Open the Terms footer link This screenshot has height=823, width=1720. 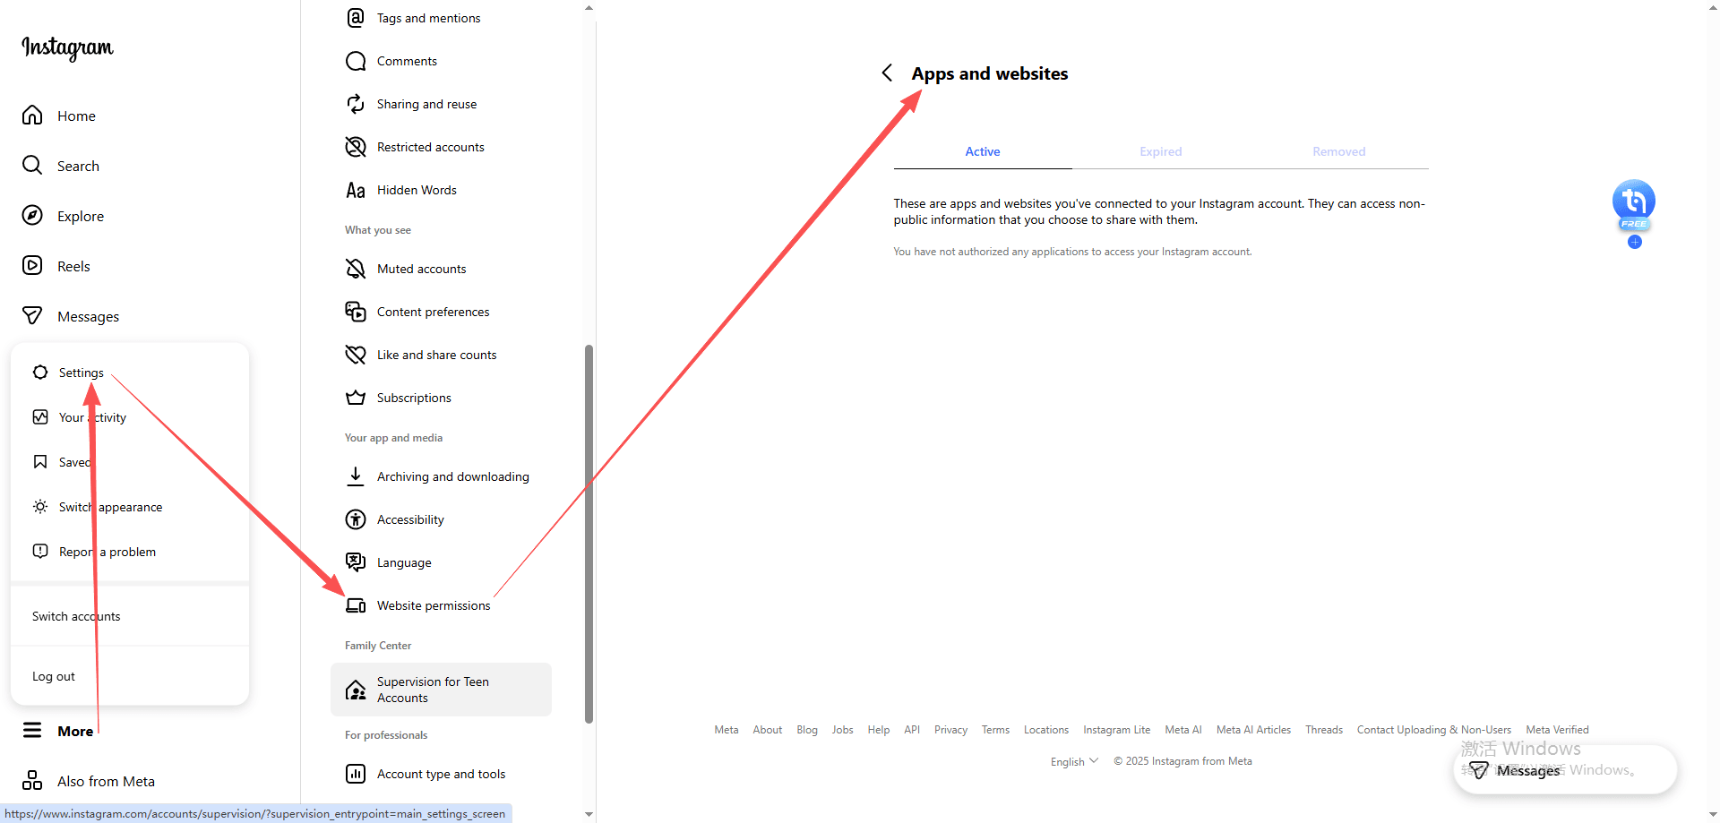point(995,730)
